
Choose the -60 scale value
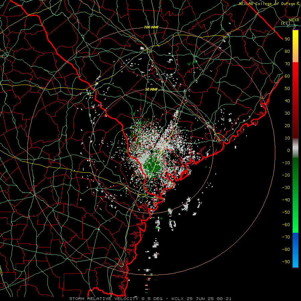[286, 225]
